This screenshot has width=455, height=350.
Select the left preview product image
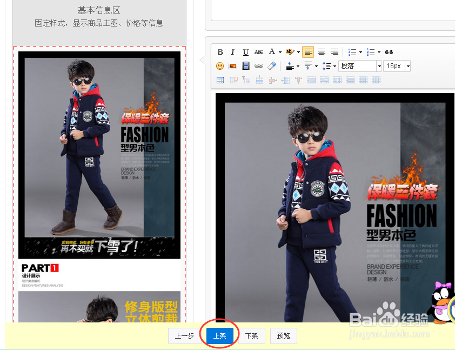click(99, 155)
